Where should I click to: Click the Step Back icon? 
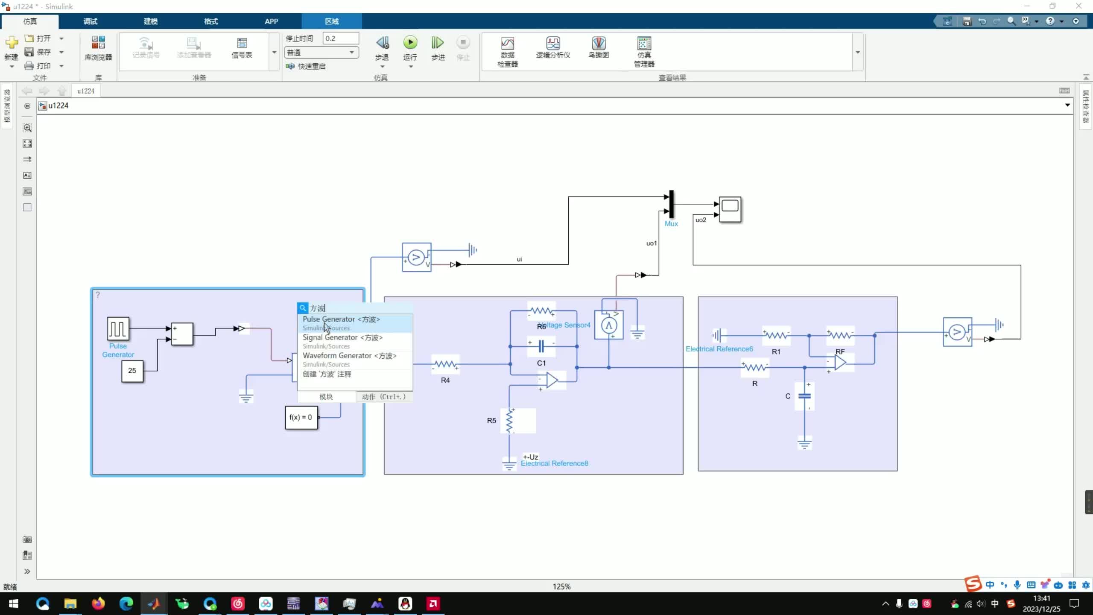click(382, 43)
